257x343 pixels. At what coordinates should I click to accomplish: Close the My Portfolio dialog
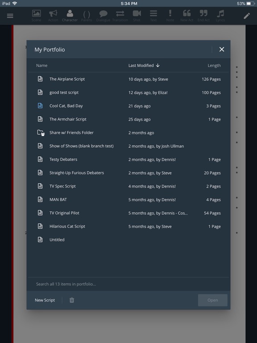click(x=222, y=50)
